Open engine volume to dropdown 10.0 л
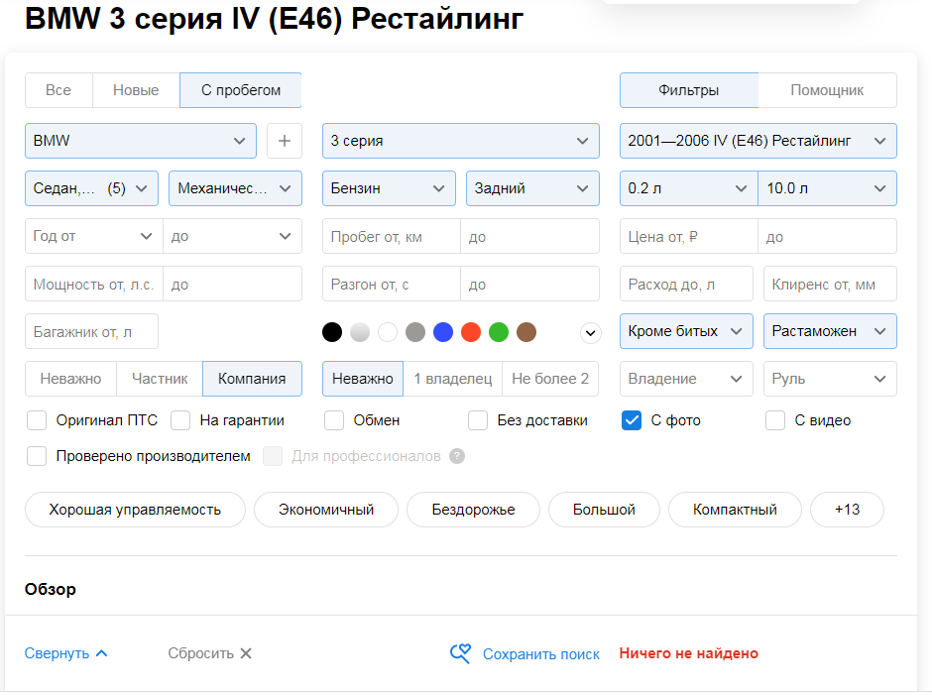The width and height of the screenshot is (932, 695). click(827, 188)
